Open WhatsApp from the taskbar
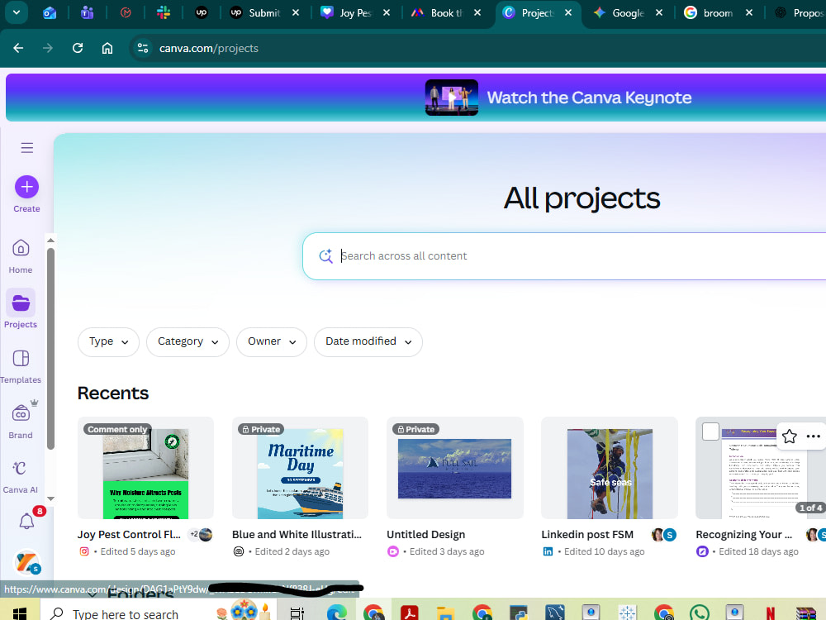Image resolution: width=826 pixels, height=620 pixels. [x=699, y=613]
